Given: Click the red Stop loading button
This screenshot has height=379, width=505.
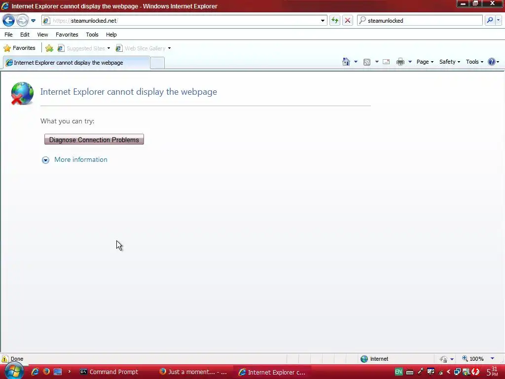Looking at the screenshot, I should 348,21.
